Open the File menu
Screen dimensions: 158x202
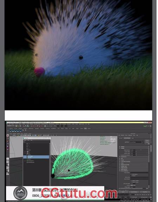click(7, 124)
